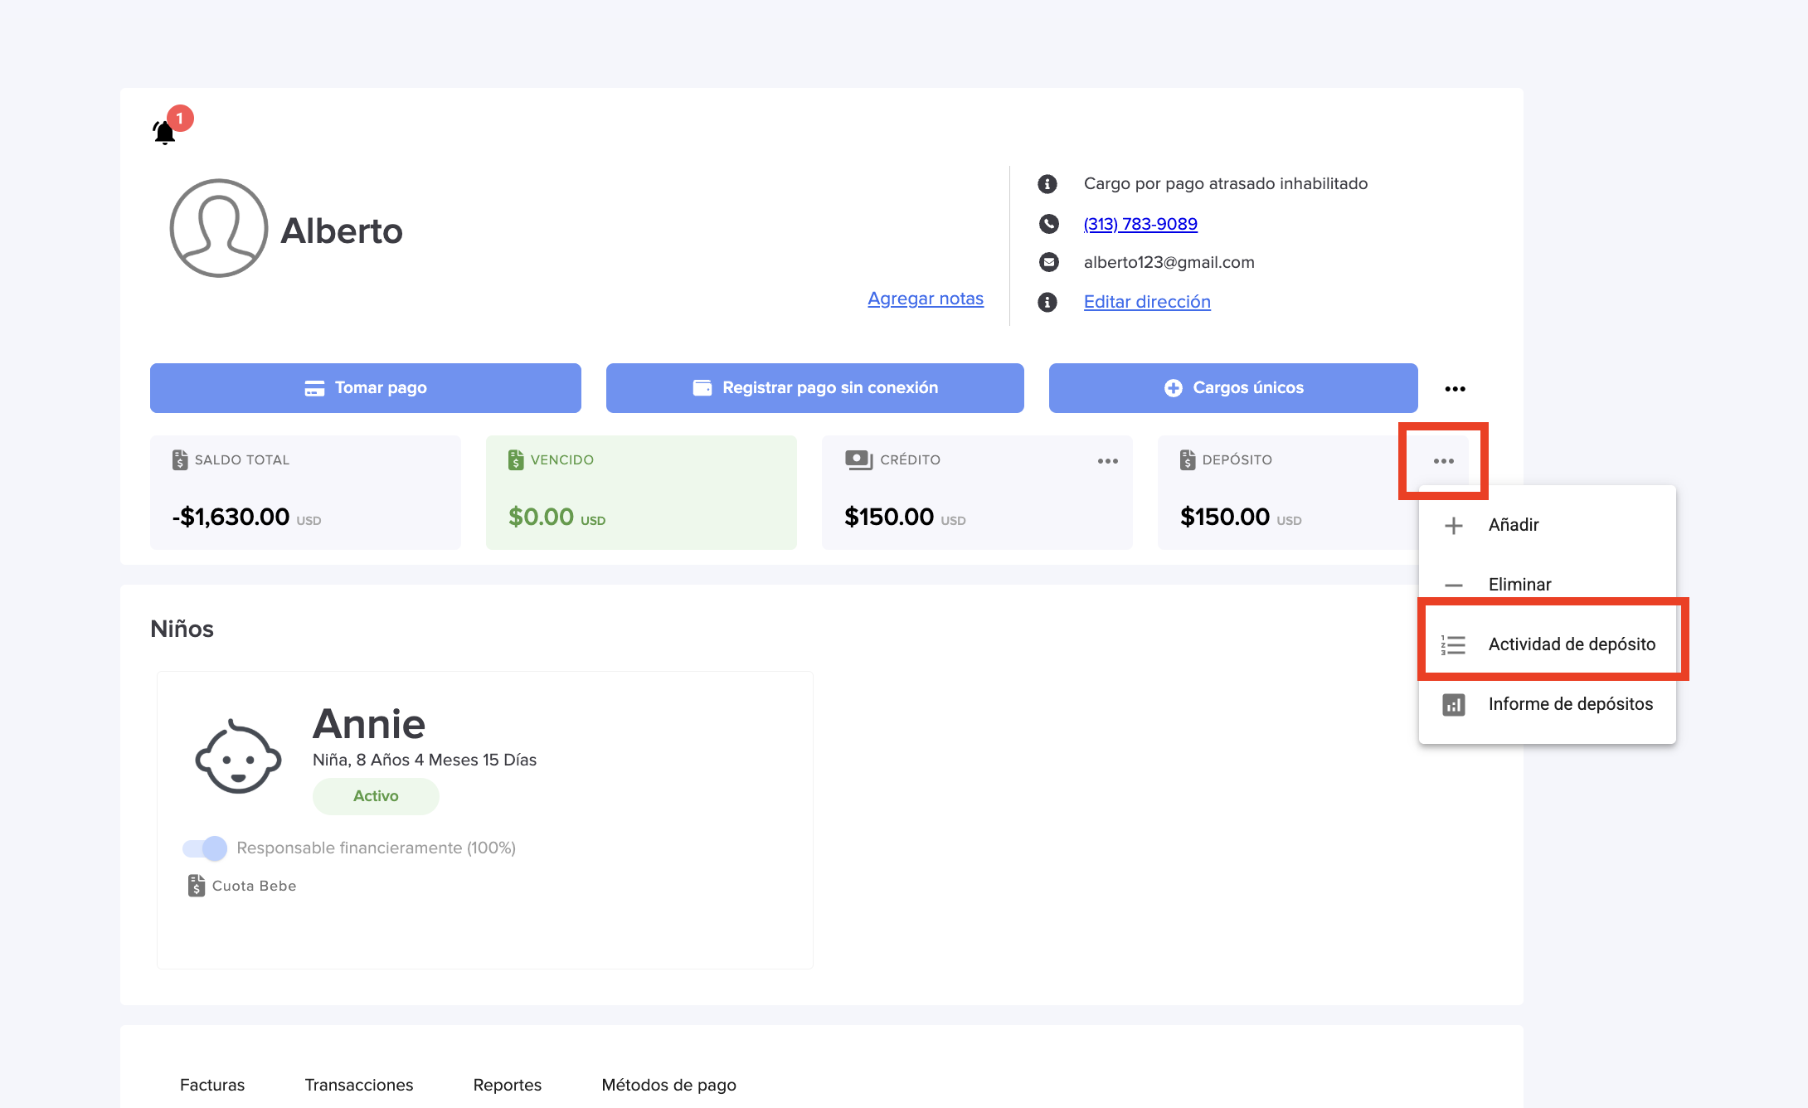1808x1108 pixels.
Task: Choose Añadir from deposit menu
Action: tap(1513, 525)
